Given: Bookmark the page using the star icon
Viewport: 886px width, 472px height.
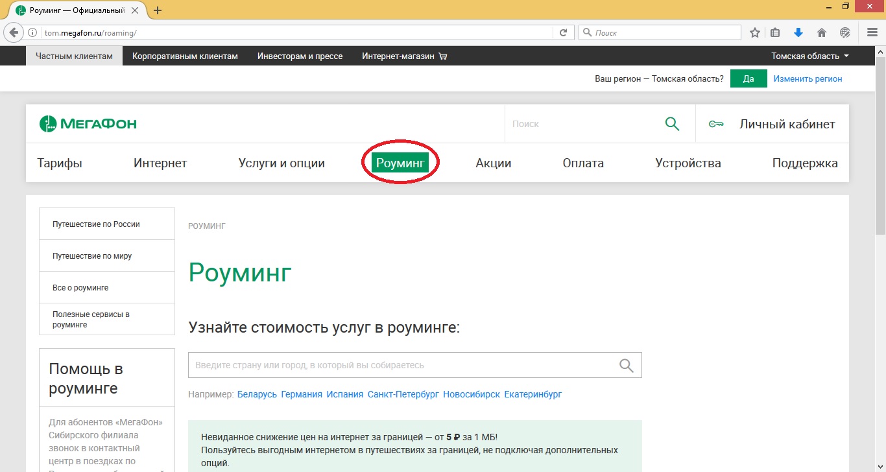Looking at the screenshot, I should click(754, 31).
